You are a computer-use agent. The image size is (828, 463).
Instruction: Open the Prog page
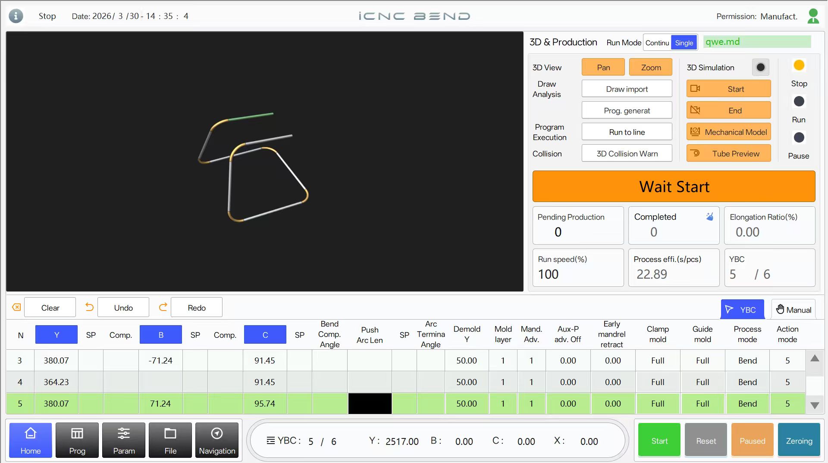77,440
